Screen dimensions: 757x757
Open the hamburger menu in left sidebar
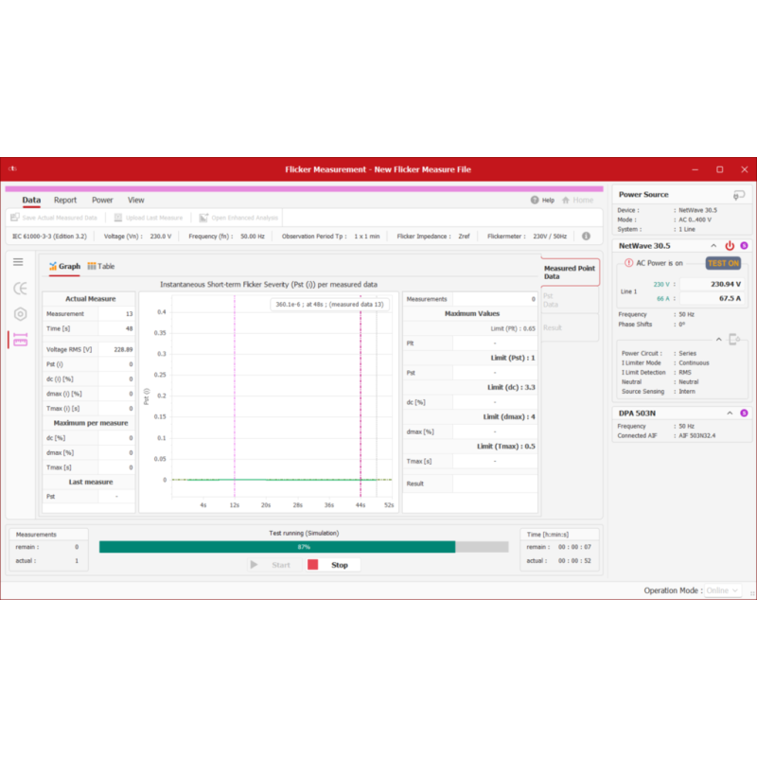[x=18, y=262]
